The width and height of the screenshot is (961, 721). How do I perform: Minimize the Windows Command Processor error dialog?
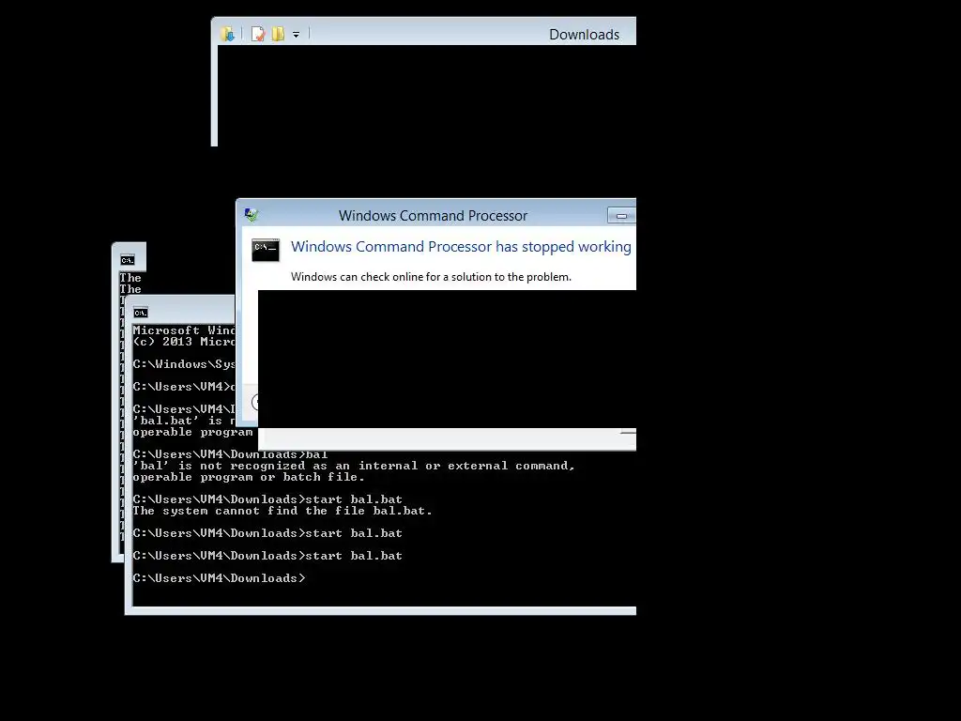point(621,216)
